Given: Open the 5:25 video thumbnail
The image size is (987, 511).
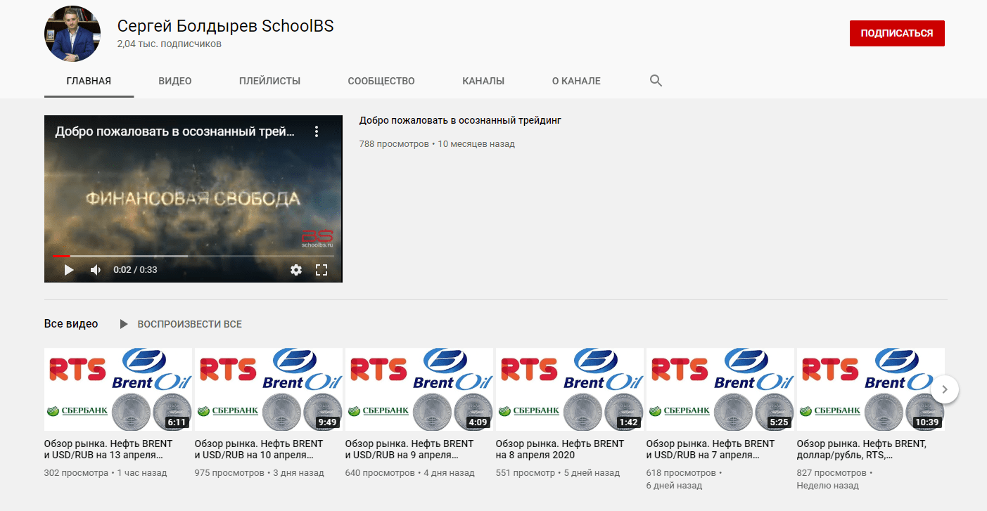Looking at the screenshot, I should tap(720, 389).
